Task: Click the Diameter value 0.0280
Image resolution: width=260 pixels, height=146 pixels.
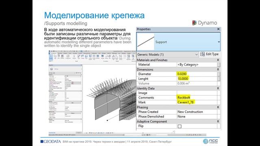Action: click(x=182, y=74)
